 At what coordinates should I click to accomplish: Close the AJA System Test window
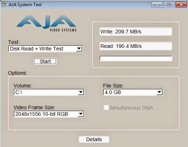coord(181,5)
